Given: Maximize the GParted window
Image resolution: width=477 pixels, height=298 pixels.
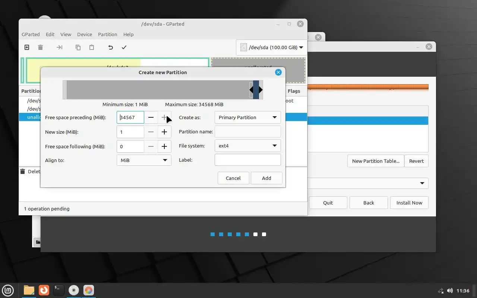Looking at the screenshot, I should coord(289,24).
